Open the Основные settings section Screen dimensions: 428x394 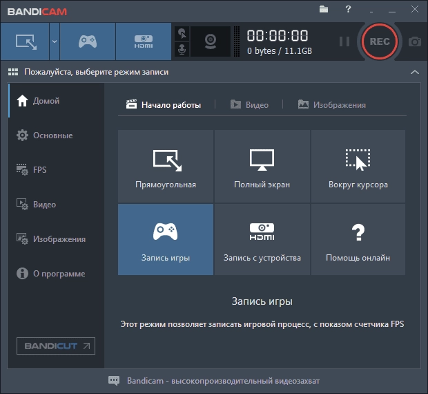(x=56, y=135)
